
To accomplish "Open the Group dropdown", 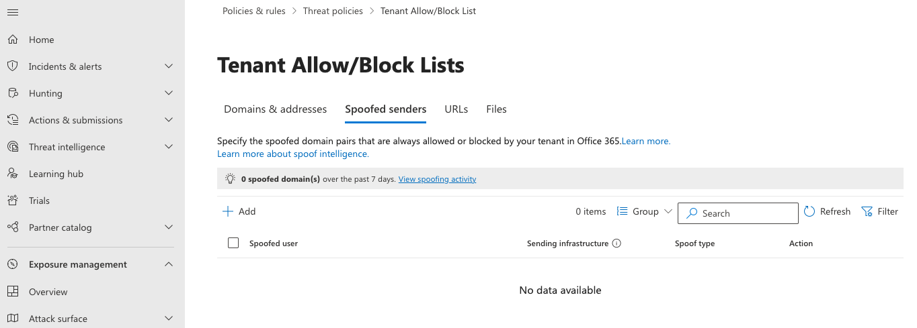I will click(x=644, y=212).
